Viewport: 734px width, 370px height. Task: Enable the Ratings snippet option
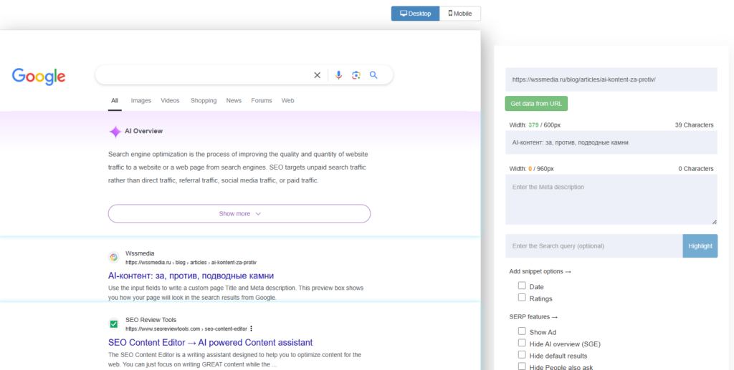pyautogui.click(x=522, y=297)
